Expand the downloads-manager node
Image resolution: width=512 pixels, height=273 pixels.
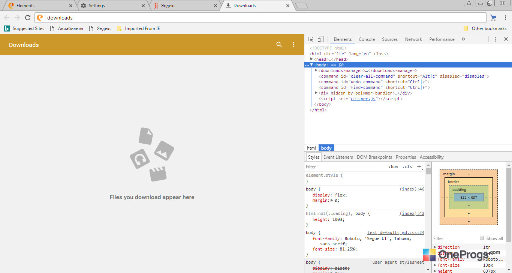point(316,70)
